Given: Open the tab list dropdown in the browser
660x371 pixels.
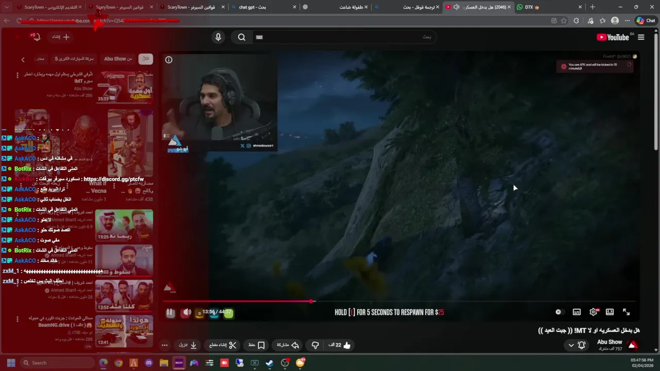Looking at the screenshot, I should tap(7, 7).
